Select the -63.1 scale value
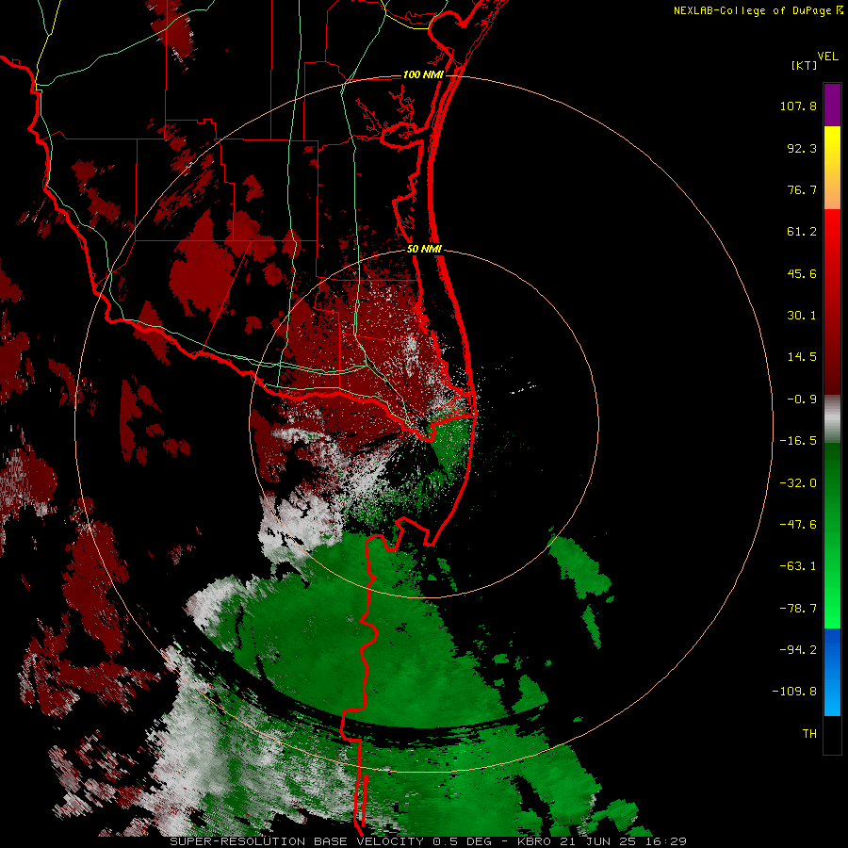Screen dimensions: 848x848 (798, 566)
